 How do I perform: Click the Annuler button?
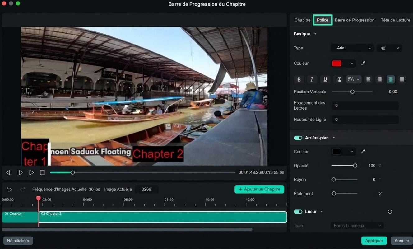402,241
